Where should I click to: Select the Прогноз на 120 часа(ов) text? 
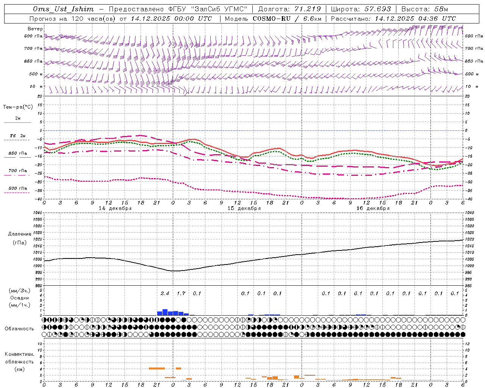(73, 19)
